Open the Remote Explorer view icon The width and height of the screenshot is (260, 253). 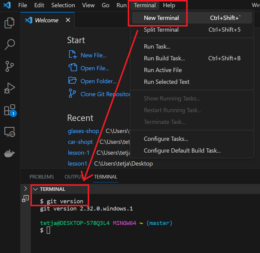(10, 132)
